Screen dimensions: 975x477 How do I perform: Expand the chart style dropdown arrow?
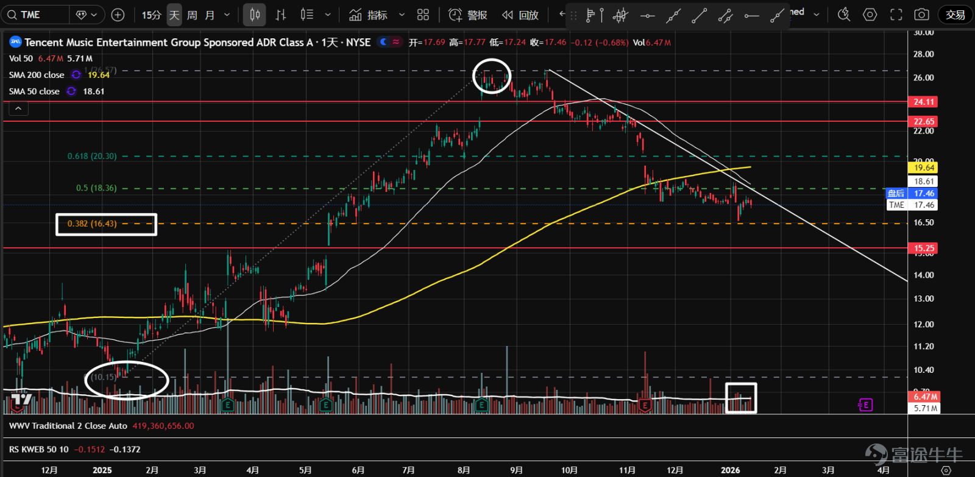[x=328, y=15]
